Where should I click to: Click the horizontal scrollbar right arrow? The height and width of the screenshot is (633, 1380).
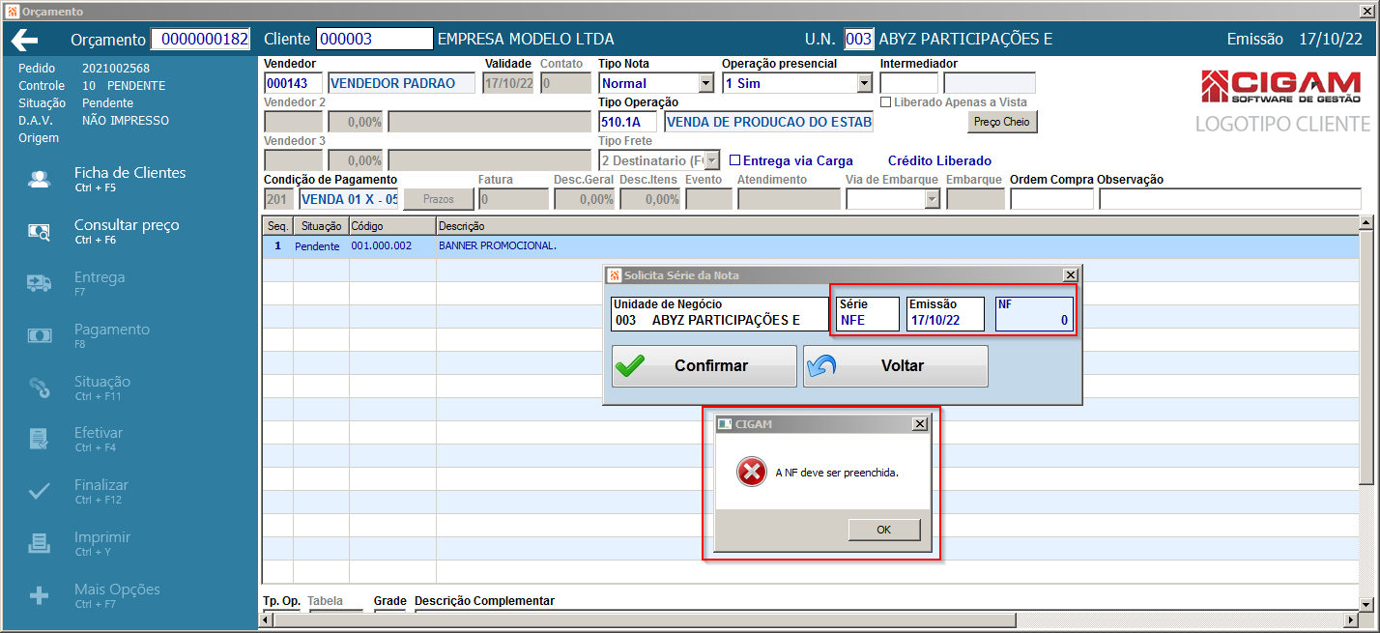[1351, 619]
